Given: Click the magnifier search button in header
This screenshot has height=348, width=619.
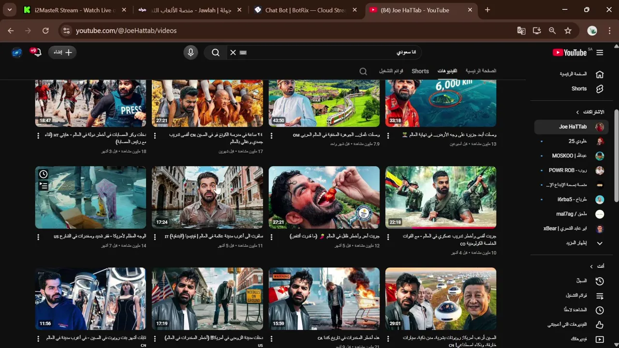Looking at the screenshot, I should (216, 52).
